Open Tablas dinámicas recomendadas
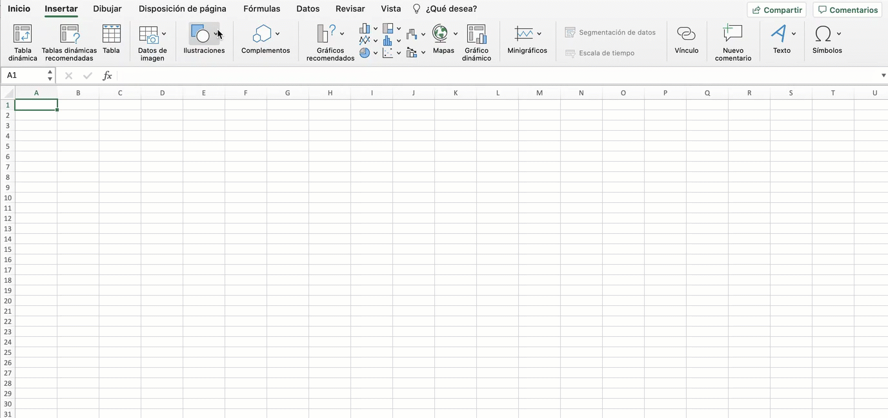Viewport: 888px width, 418px height. click(69, 41)
